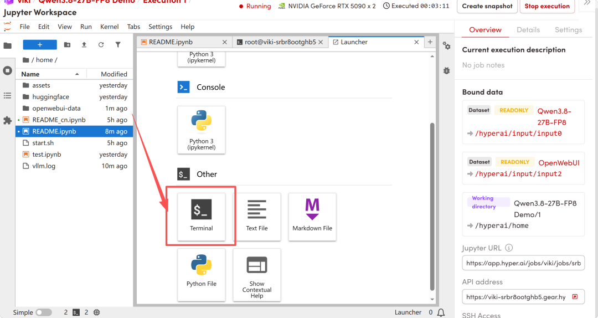The height and width of the screenshot is (318, 598).
Task: Collapse the right panel chevron icon
Action: click(587, 3)
